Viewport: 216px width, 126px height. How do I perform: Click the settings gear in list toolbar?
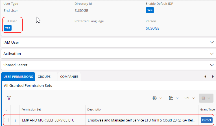click(154, 98)
